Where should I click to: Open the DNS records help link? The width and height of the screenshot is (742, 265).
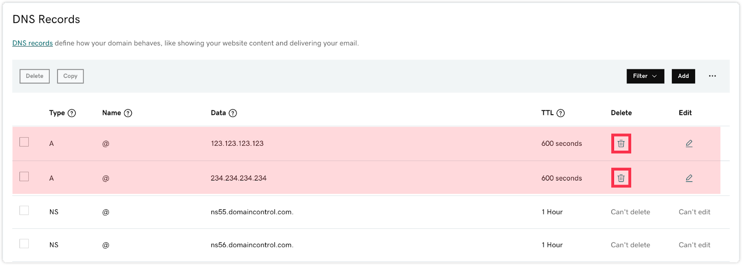(32, 43)
